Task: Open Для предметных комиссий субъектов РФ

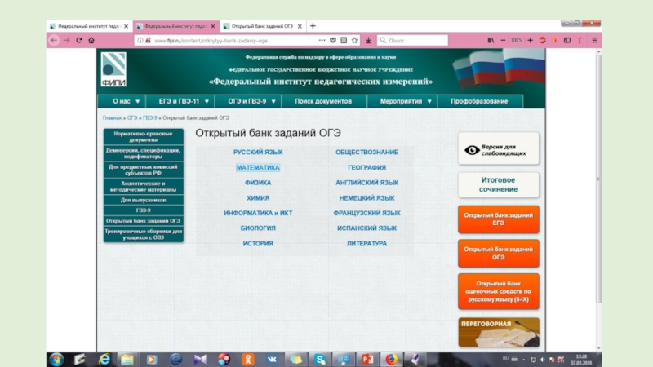Action: pyautogui.click(x=144, y=170)
